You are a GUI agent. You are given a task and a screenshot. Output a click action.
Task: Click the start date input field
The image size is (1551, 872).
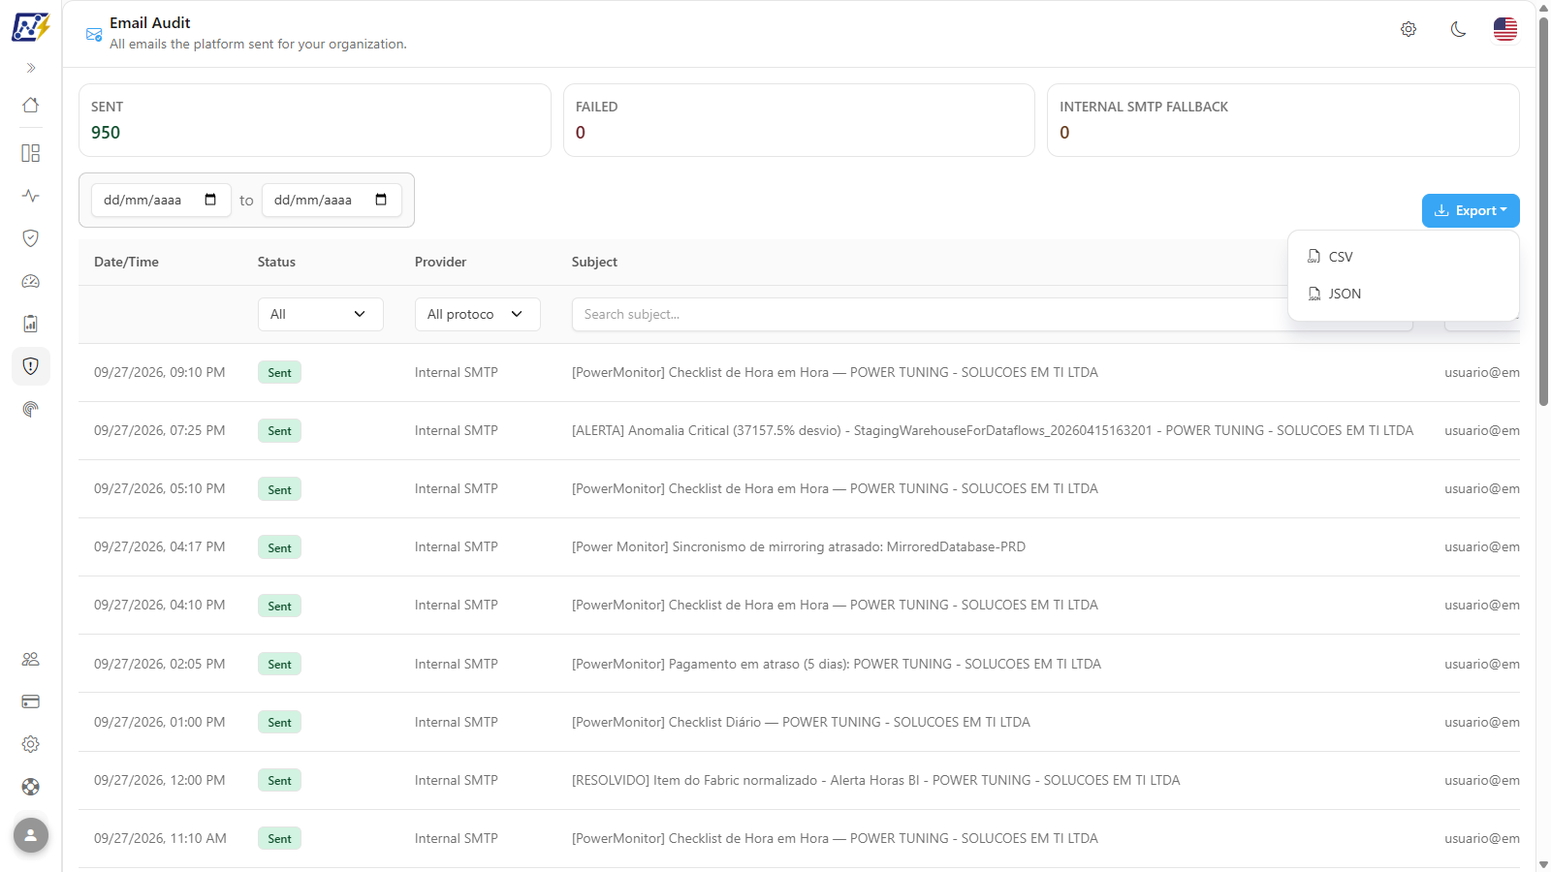pos(161,201)
